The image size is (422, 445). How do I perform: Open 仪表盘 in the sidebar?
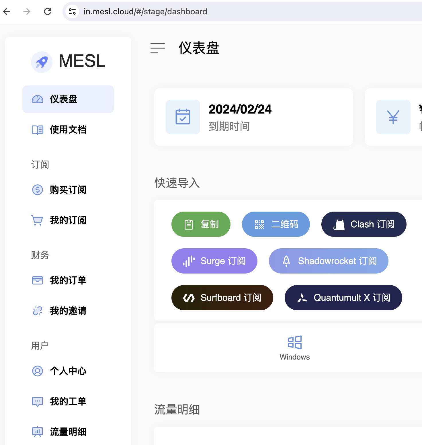68,99
